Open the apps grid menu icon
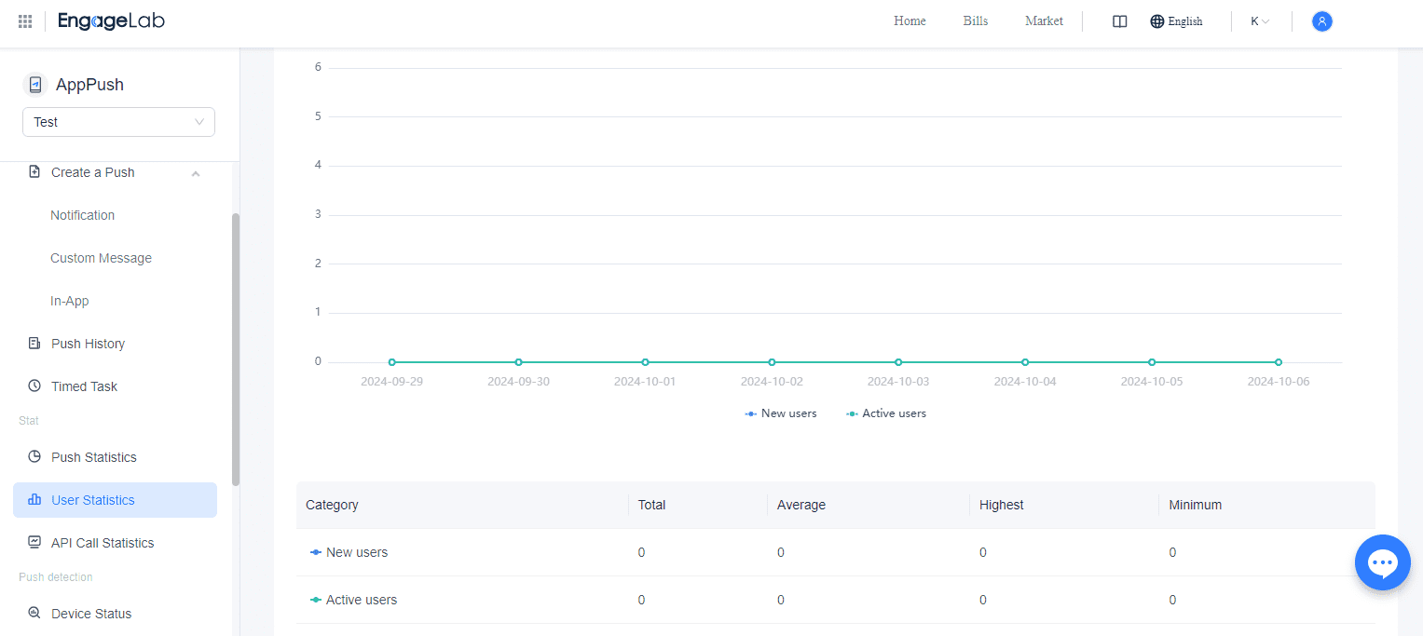This screenshot has height=636, width=1423. (25, 21)
